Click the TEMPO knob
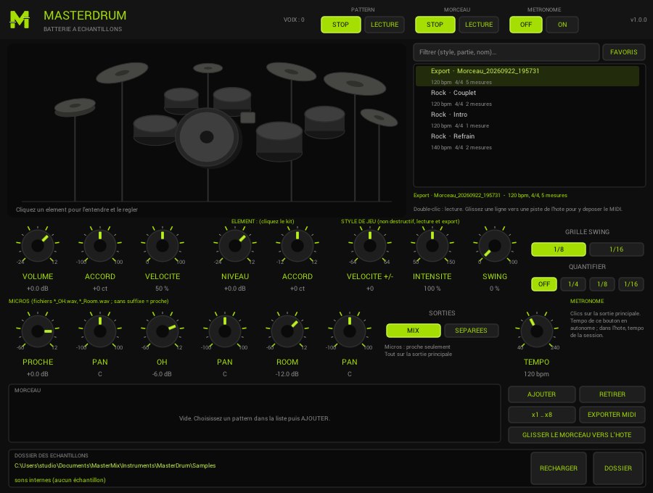 click(536, 331)
